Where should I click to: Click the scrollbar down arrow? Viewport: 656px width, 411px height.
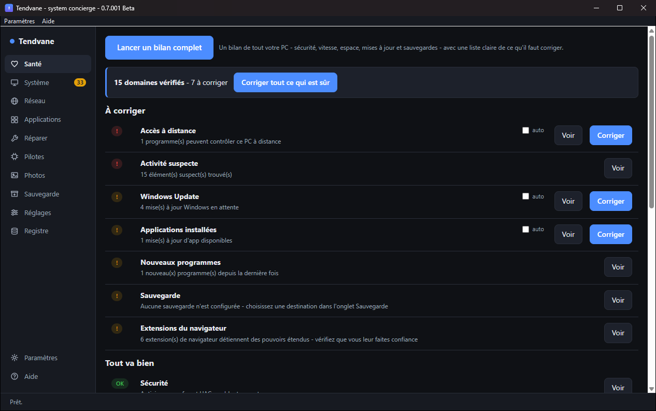click(x=652, y=389)
